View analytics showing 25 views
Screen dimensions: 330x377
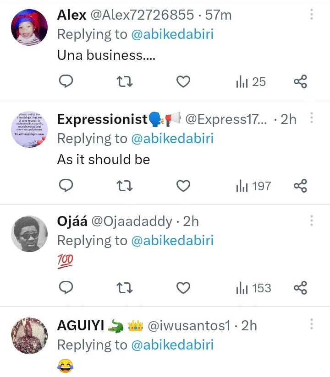[251, 82]
